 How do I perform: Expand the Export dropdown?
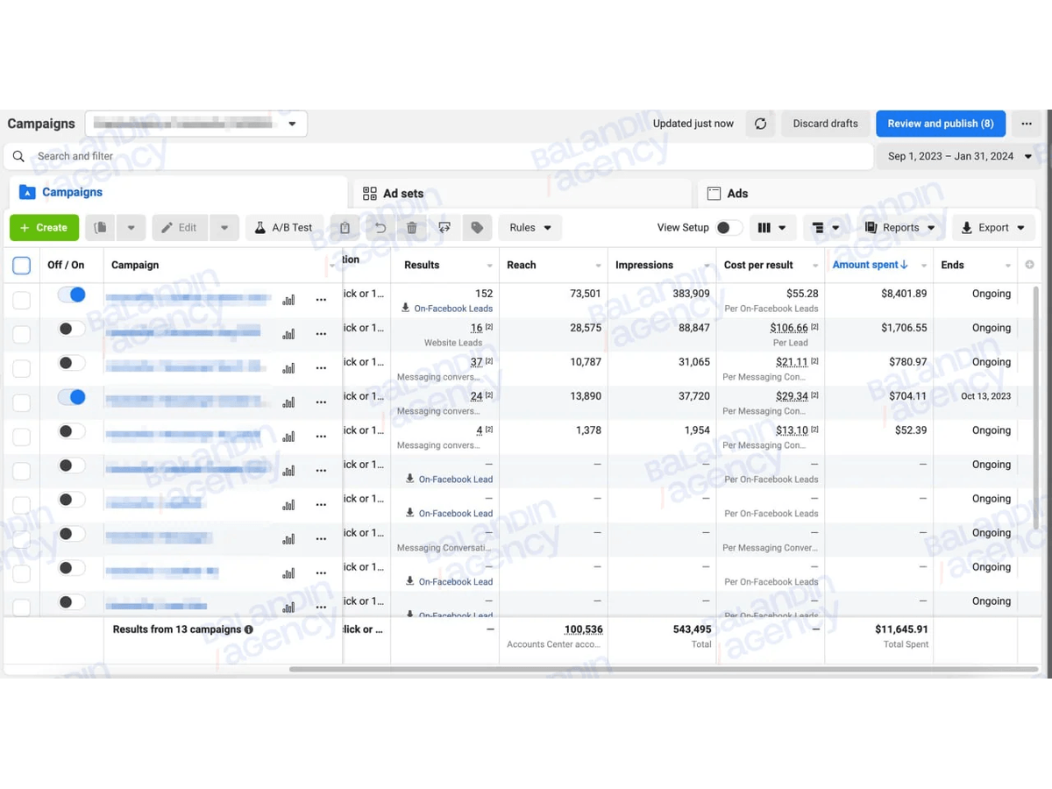(x=993, y=228)
